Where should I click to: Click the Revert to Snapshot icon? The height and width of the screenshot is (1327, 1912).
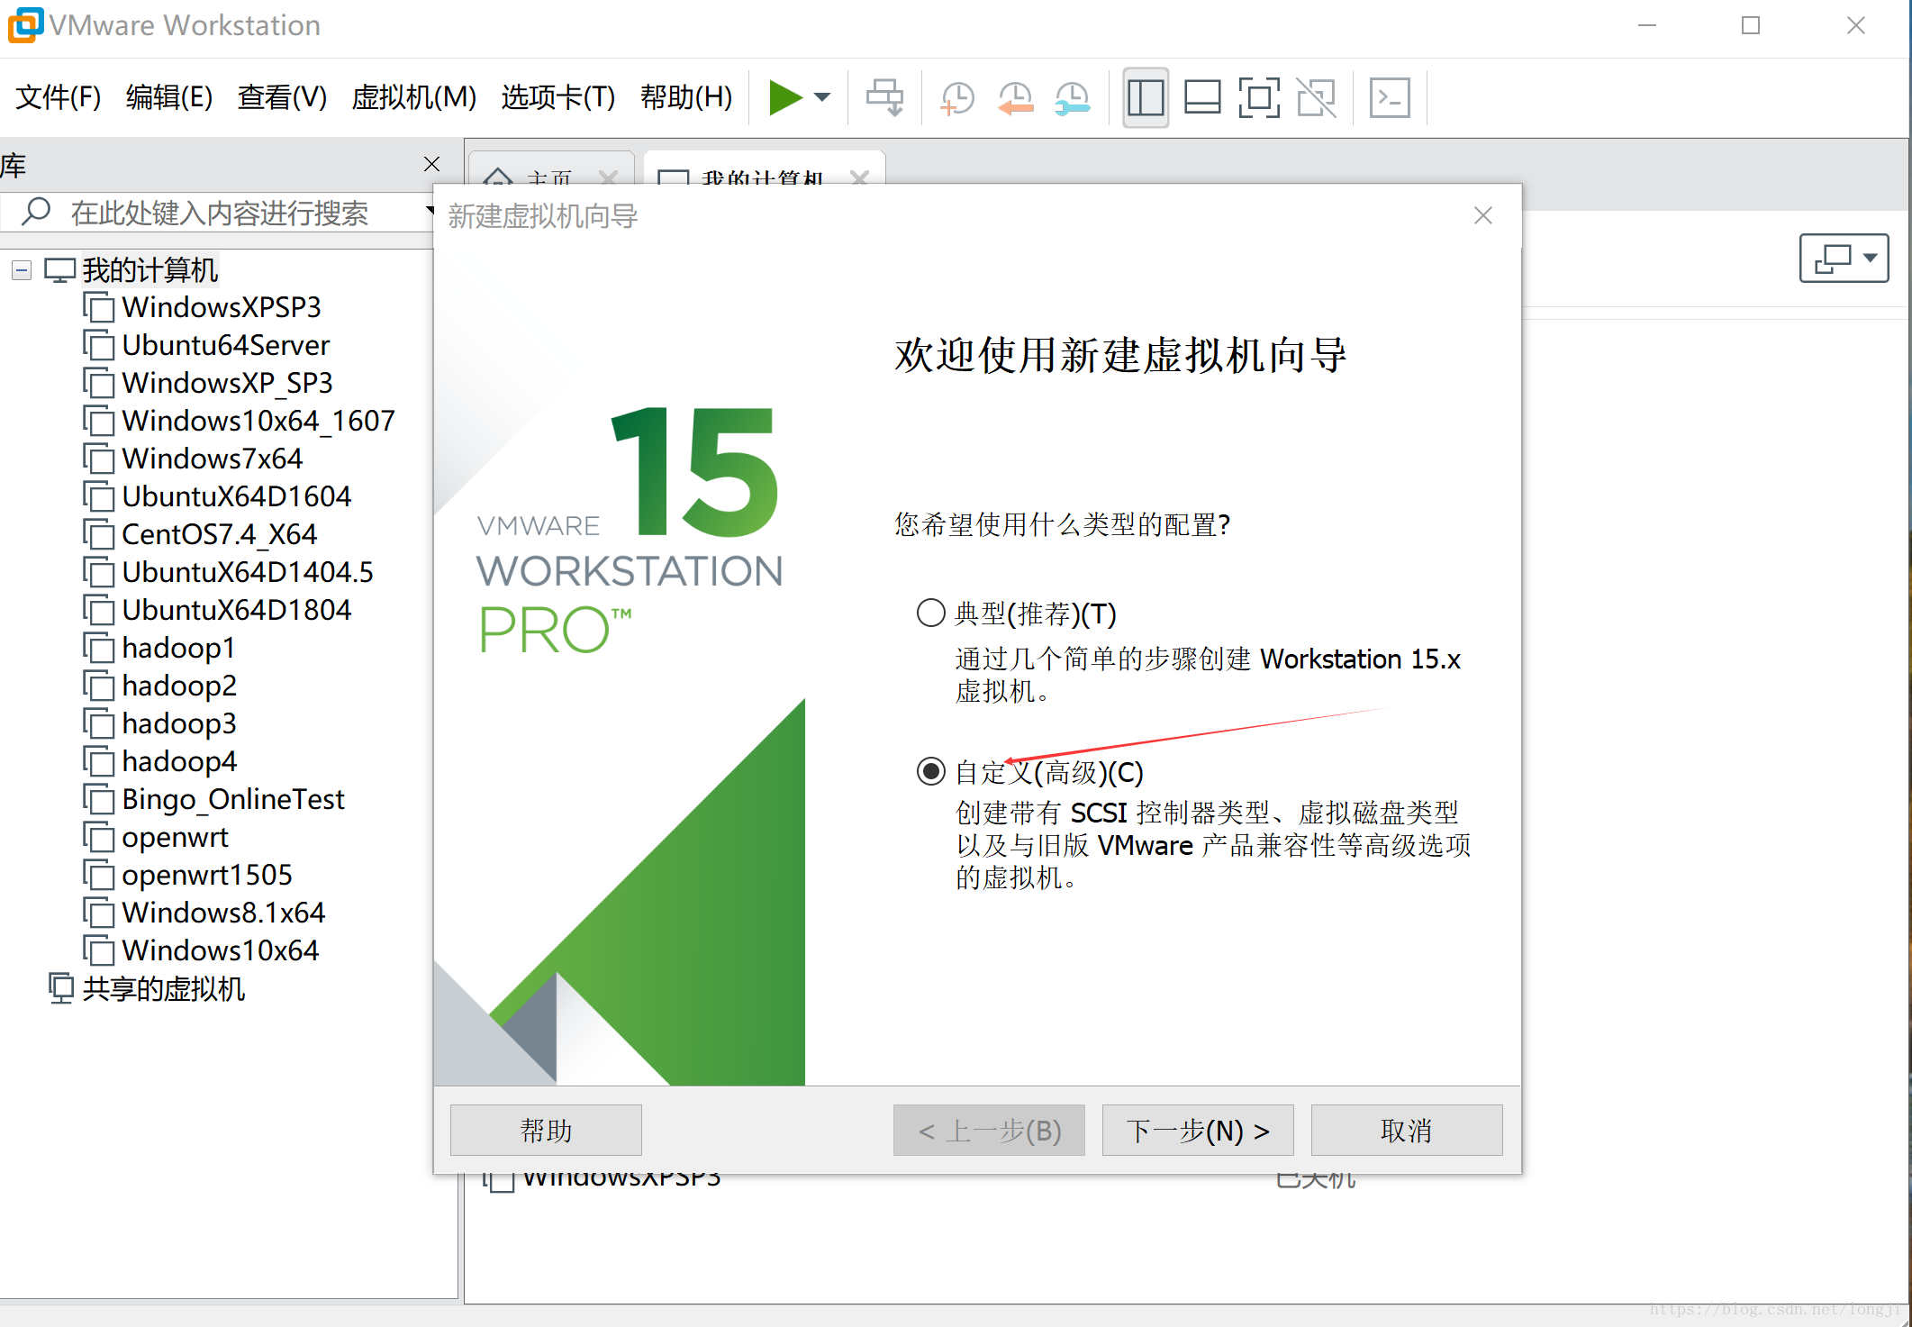(x=1015, y=97)
